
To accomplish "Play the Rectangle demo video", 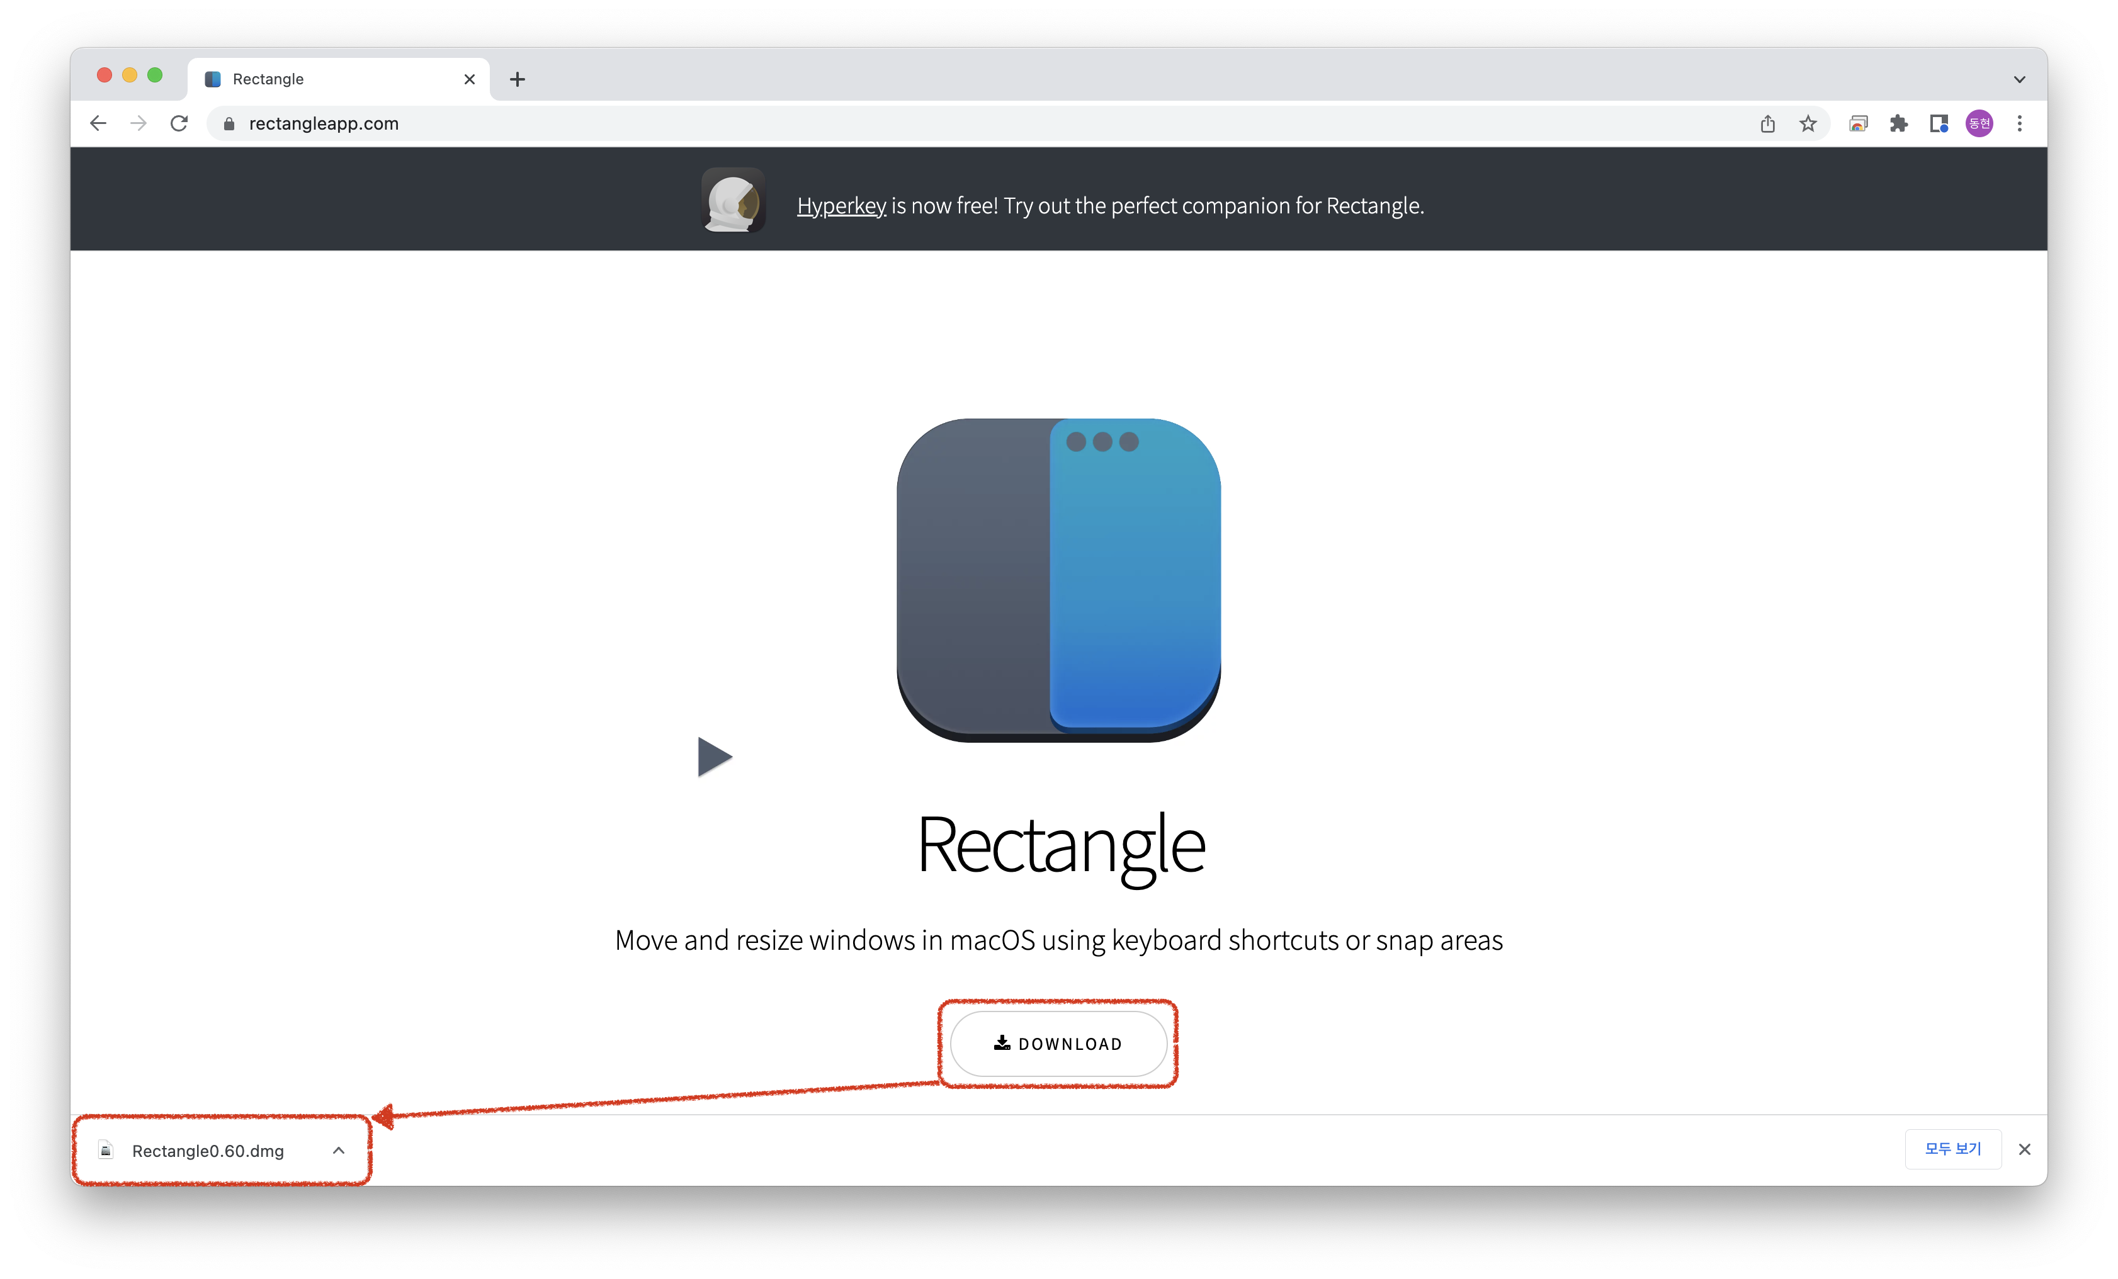I will tap(715, 757).
